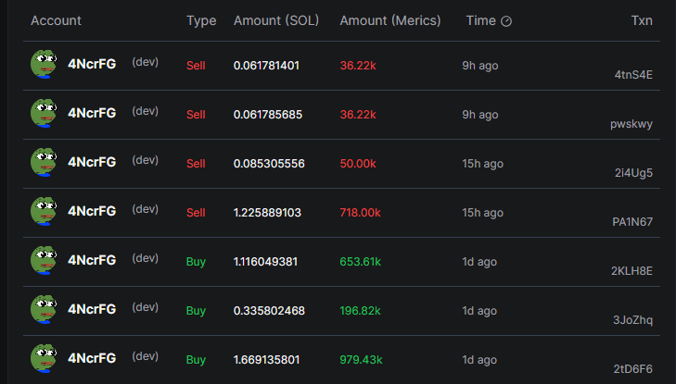This screenshot has height=384, width=676.
Task: Click the Pepe avatar in the 2i4Ug5 row
Action: pos(44,162)
